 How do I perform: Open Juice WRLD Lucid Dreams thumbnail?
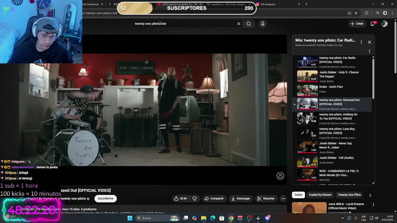pyautogui.click(x=309, y=208)
